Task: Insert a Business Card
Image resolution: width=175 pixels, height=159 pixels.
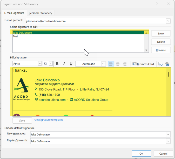Action: pyautogui.click(x=143, y=64)
